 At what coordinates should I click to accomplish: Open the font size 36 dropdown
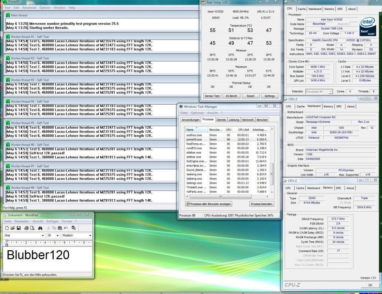[57, 235]
